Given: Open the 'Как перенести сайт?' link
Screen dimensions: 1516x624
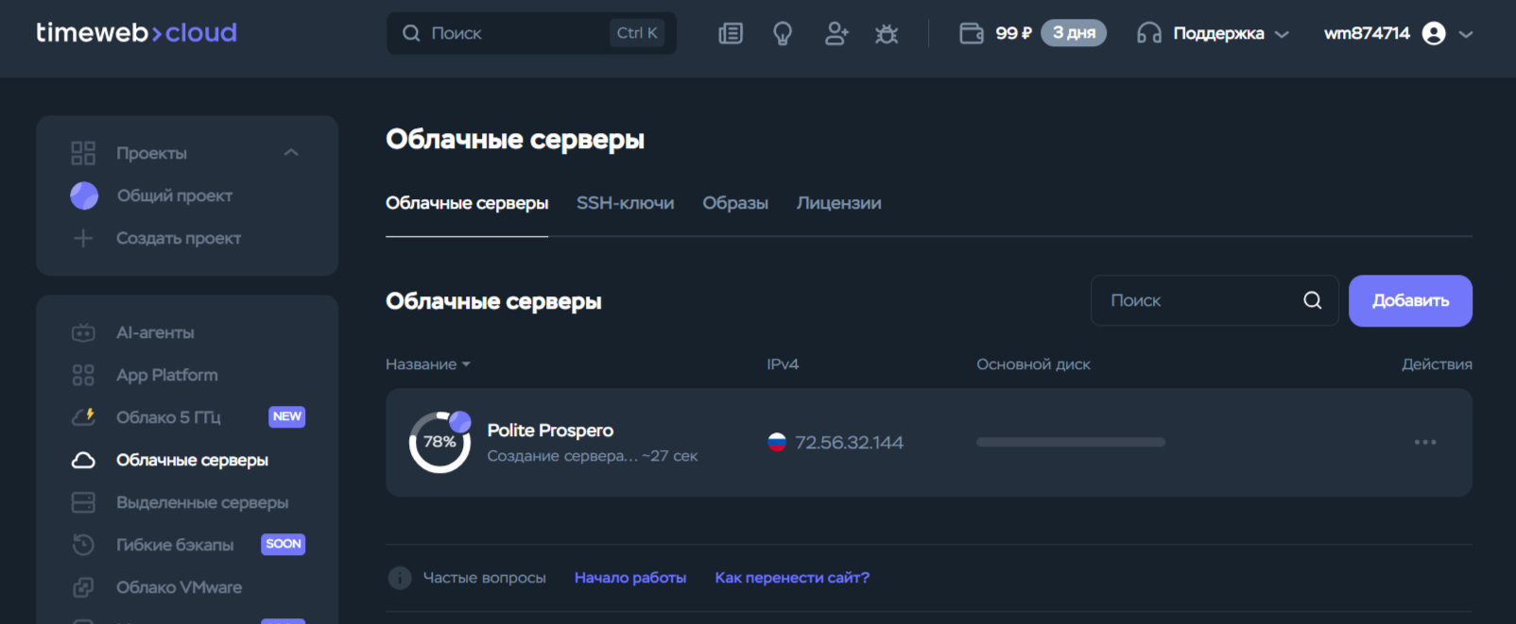Looking at the screenshot, I should pos(792,578).
